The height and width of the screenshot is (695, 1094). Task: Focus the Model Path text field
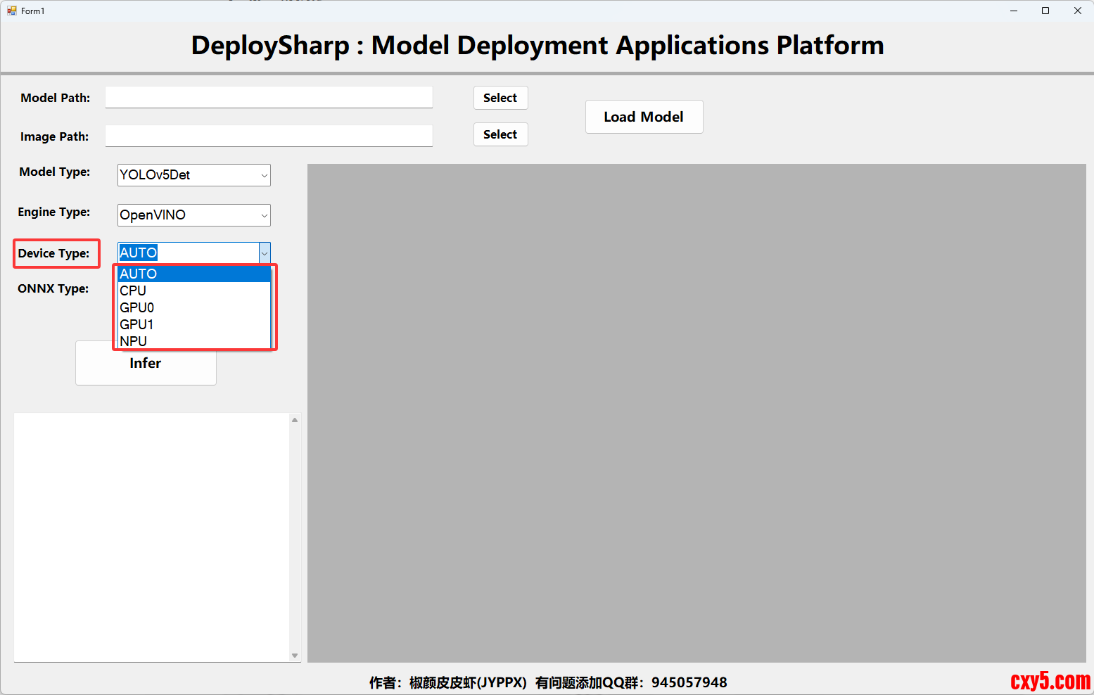pyautogui.click(x=269, y=97)
